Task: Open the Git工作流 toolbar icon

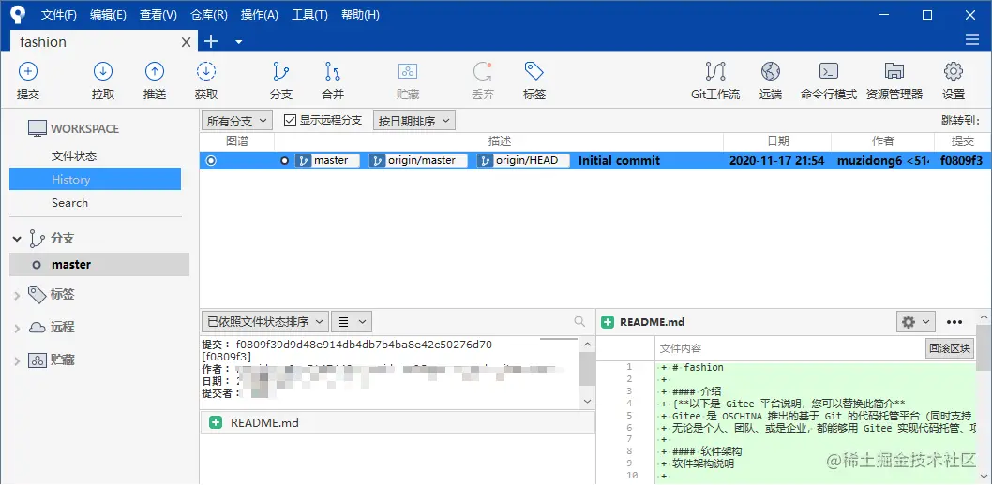Action: click(x=715, y=71)
